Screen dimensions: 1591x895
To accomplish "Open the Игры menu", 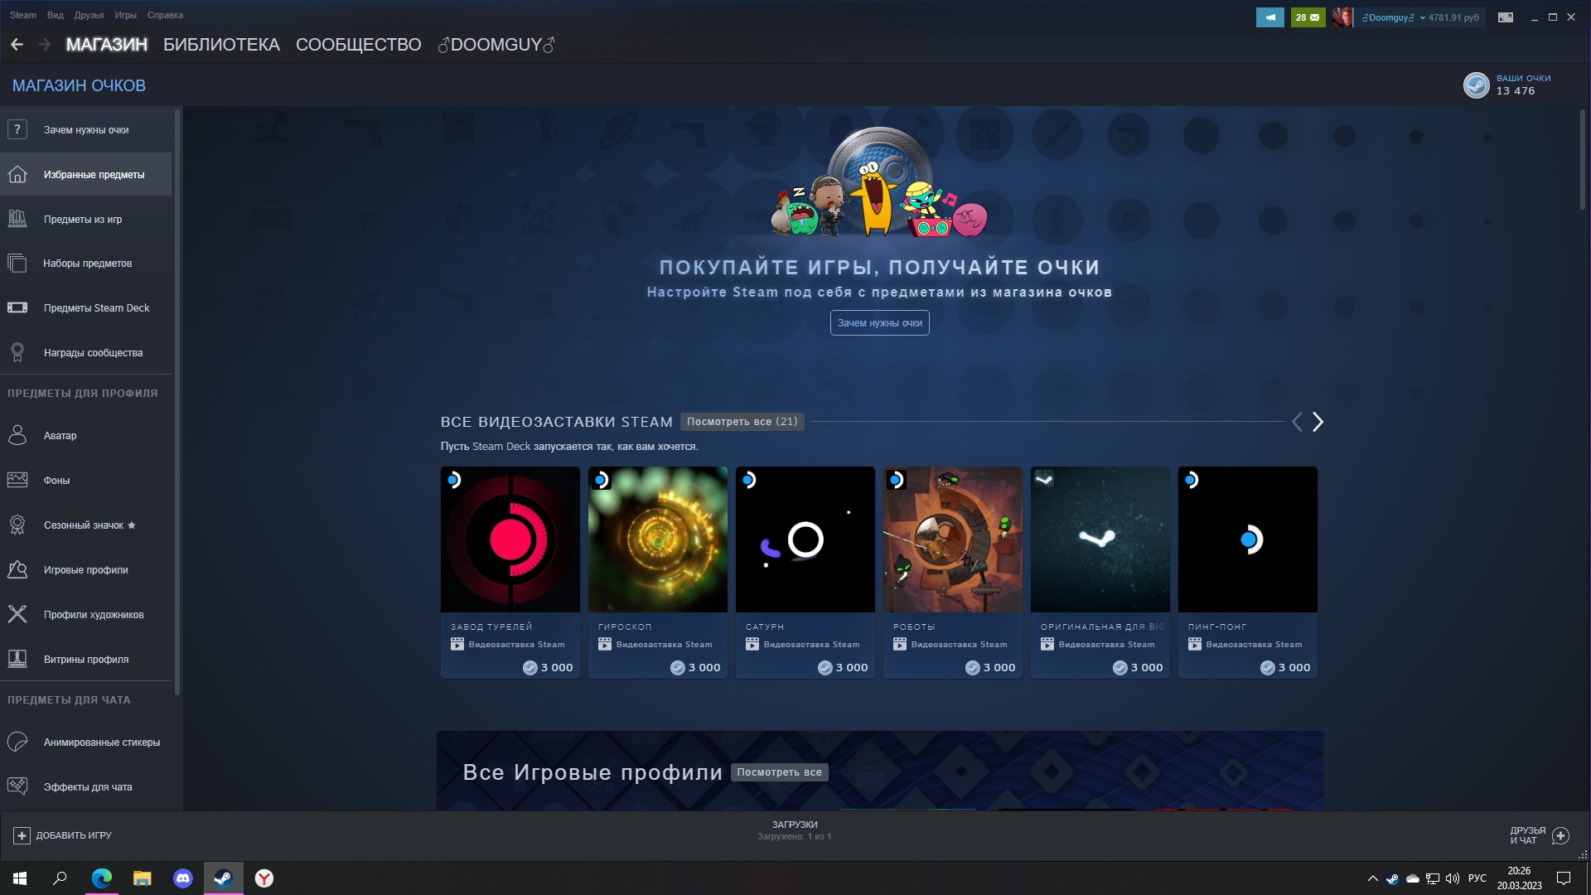I will click(x=125, y=15).
